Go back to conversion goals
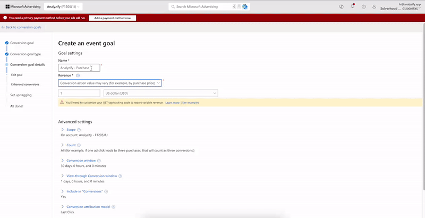Screen dimensions: 425x218 pyautogui.click(x=21, y=28)
